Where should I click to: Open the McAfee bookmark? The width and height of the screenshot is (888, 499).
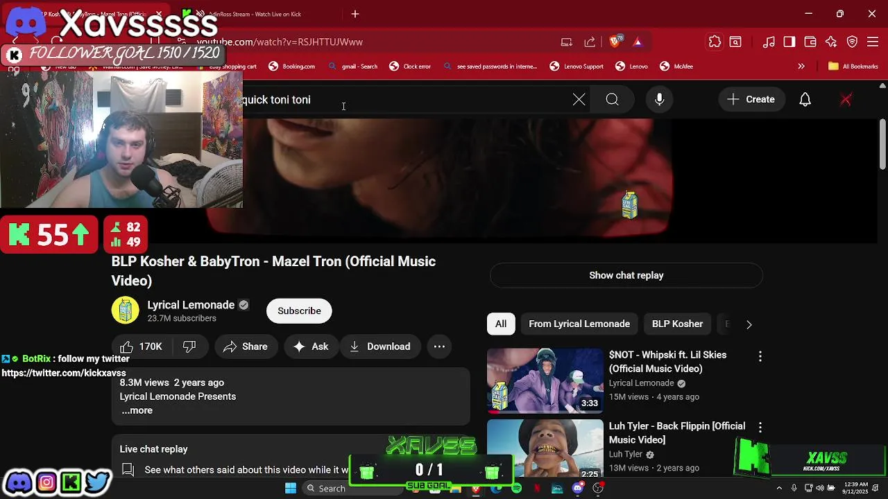[676, 67]
